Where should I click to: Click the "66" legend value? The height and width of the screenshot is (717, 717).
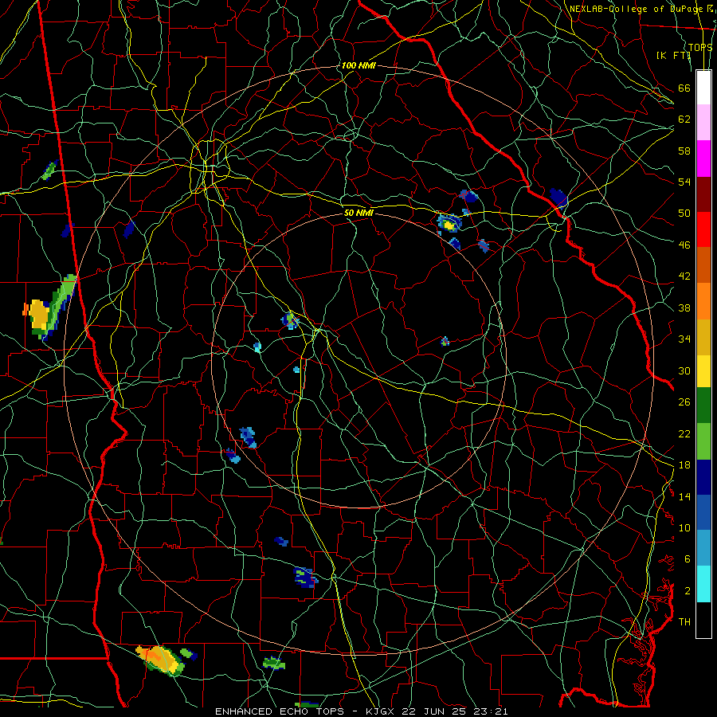pyautogui.click(x=684, y=88)
